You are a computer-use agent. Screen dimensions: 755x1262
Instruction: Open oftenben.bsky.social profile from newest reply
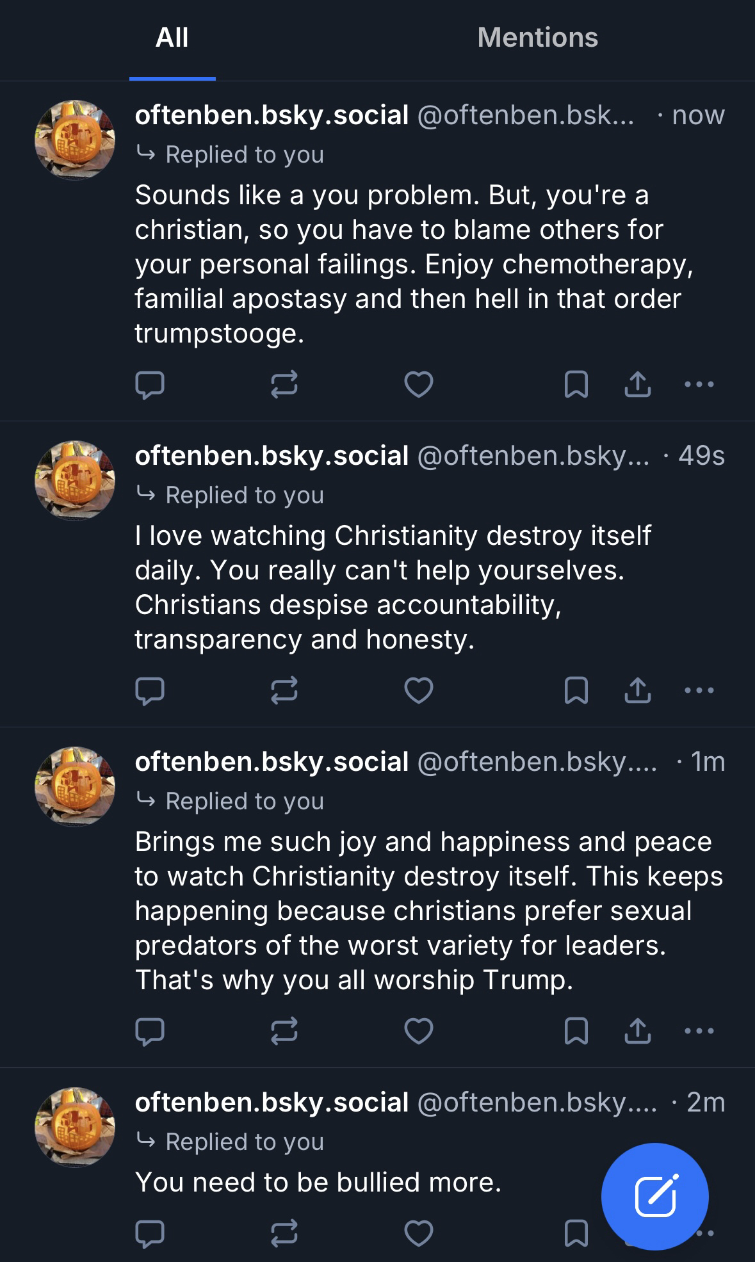(75, 140)
